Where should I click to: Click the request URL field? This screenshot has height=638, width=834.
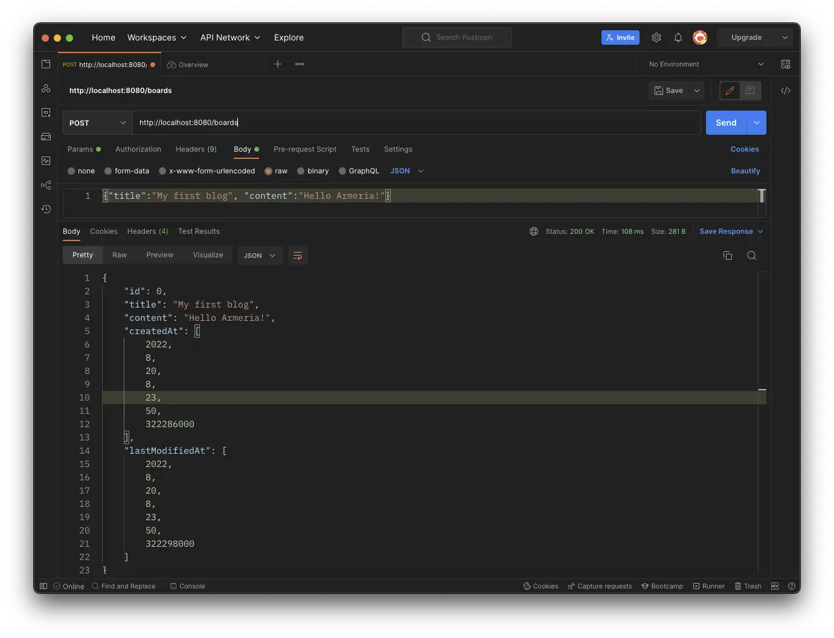pyautogui.click(x=417, y=123)
